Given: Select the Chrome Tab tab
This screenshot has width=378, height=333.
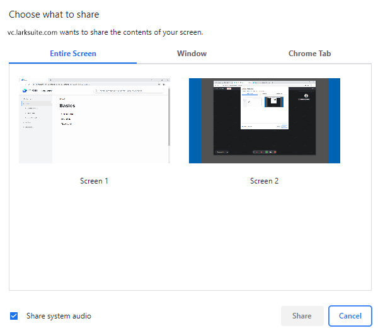Looking at the screenshot, I should coord(309,54).
